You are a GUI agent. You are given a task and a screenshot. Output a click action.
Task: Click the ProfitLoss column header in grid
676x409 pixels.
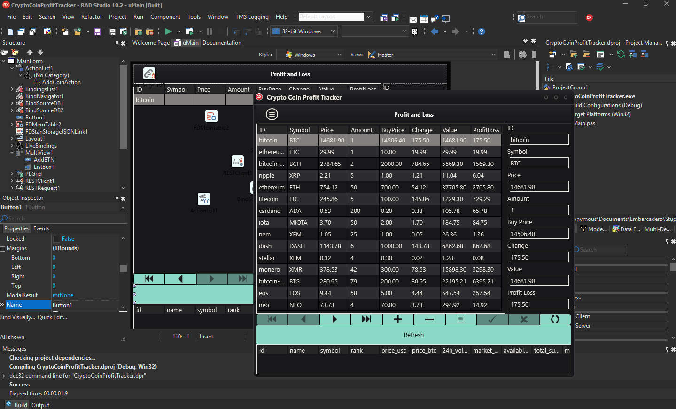click(x=487, y=130)
